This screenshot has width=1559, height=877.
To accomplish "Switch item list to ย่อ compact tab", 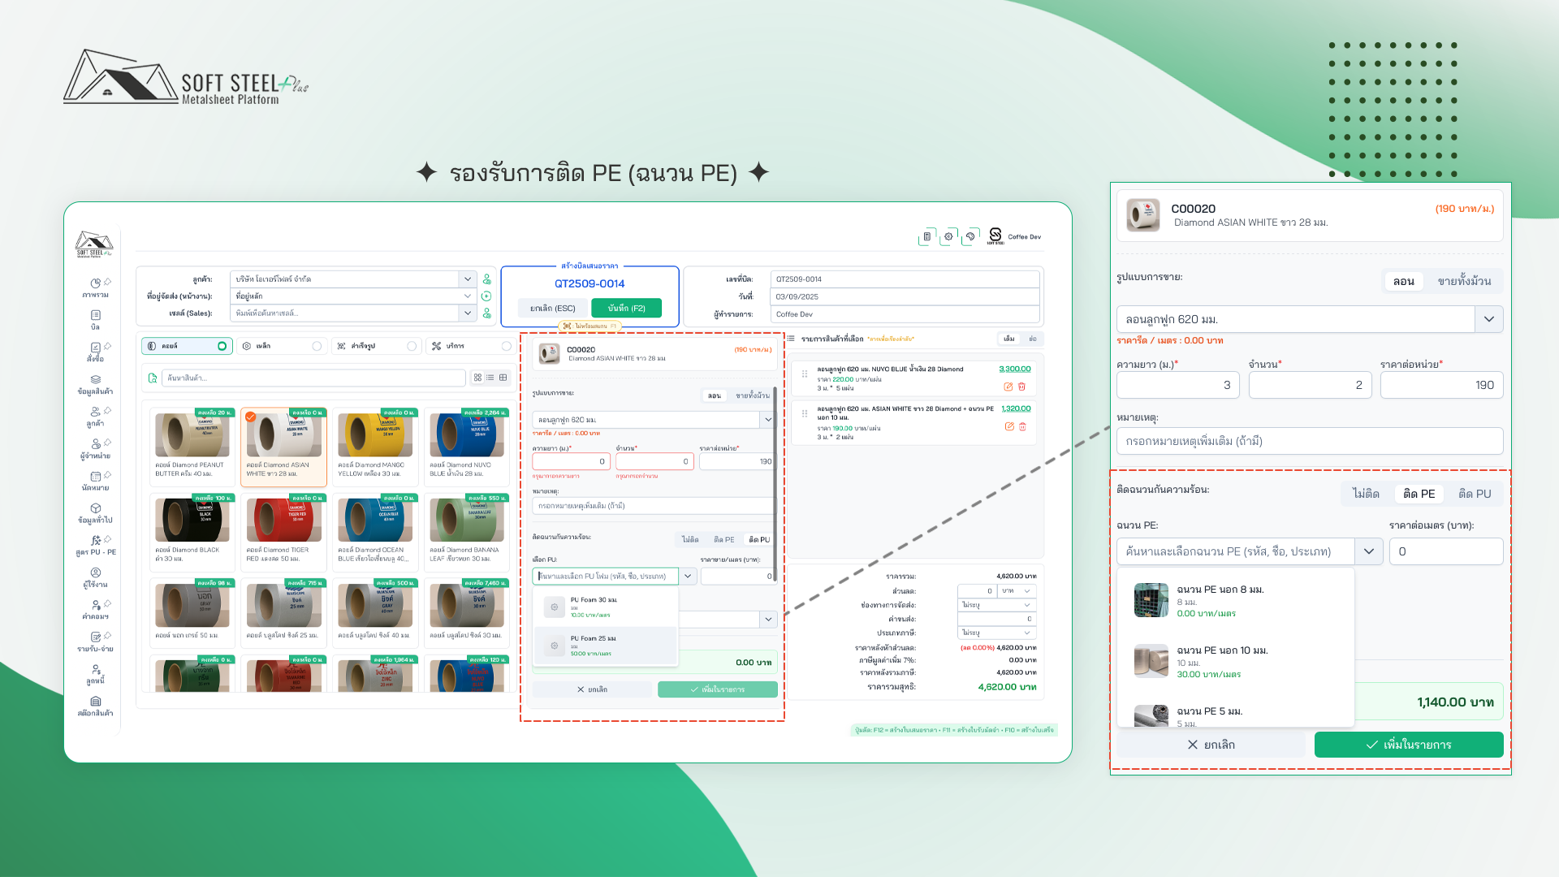I will 1031,339.
